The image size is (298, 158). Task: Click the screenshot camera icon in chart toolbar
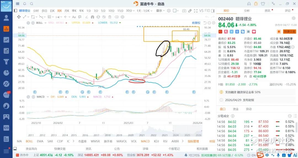pos(184,11)
